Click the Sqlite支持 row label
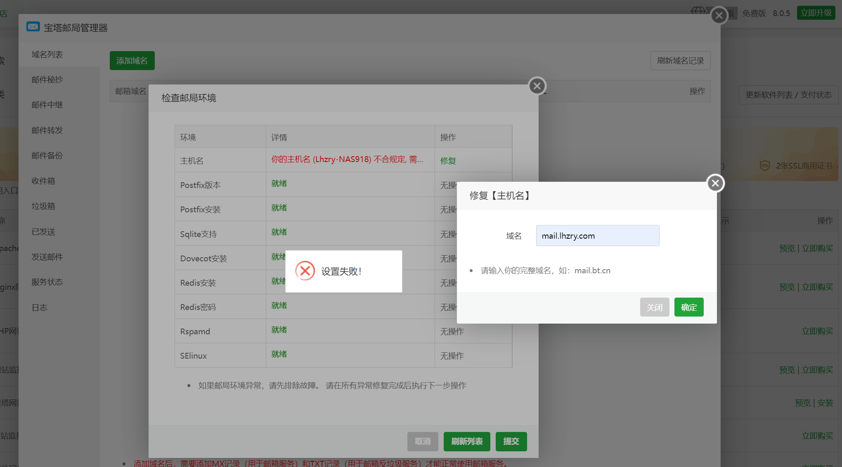842x467 pixels. (198, 234)
